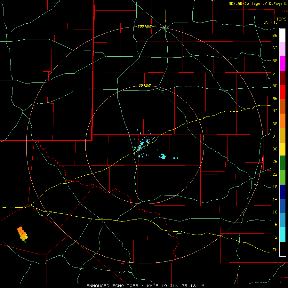This screenshot has width=288, height=288.
Task: Click the light blue legend swatch
Action: [x=283, y=220]
